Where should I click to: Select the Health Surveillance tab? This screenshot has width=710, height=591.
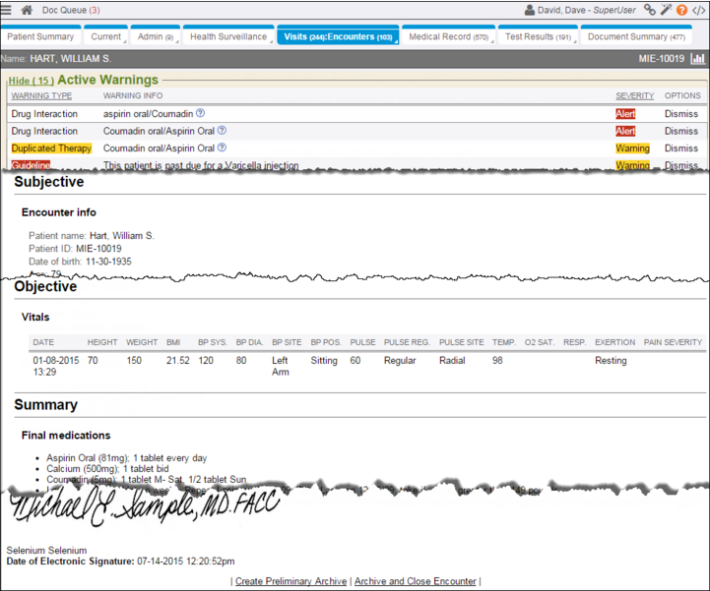[x=228, y=36]
